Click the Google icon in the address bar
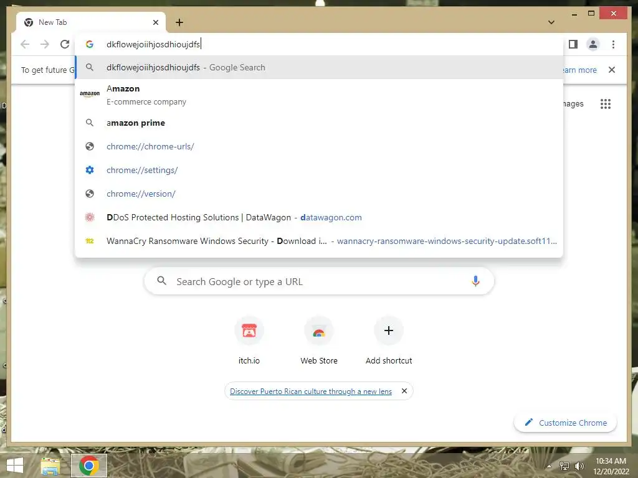Screen dimensions: 638x478 [x=90, y=44]
